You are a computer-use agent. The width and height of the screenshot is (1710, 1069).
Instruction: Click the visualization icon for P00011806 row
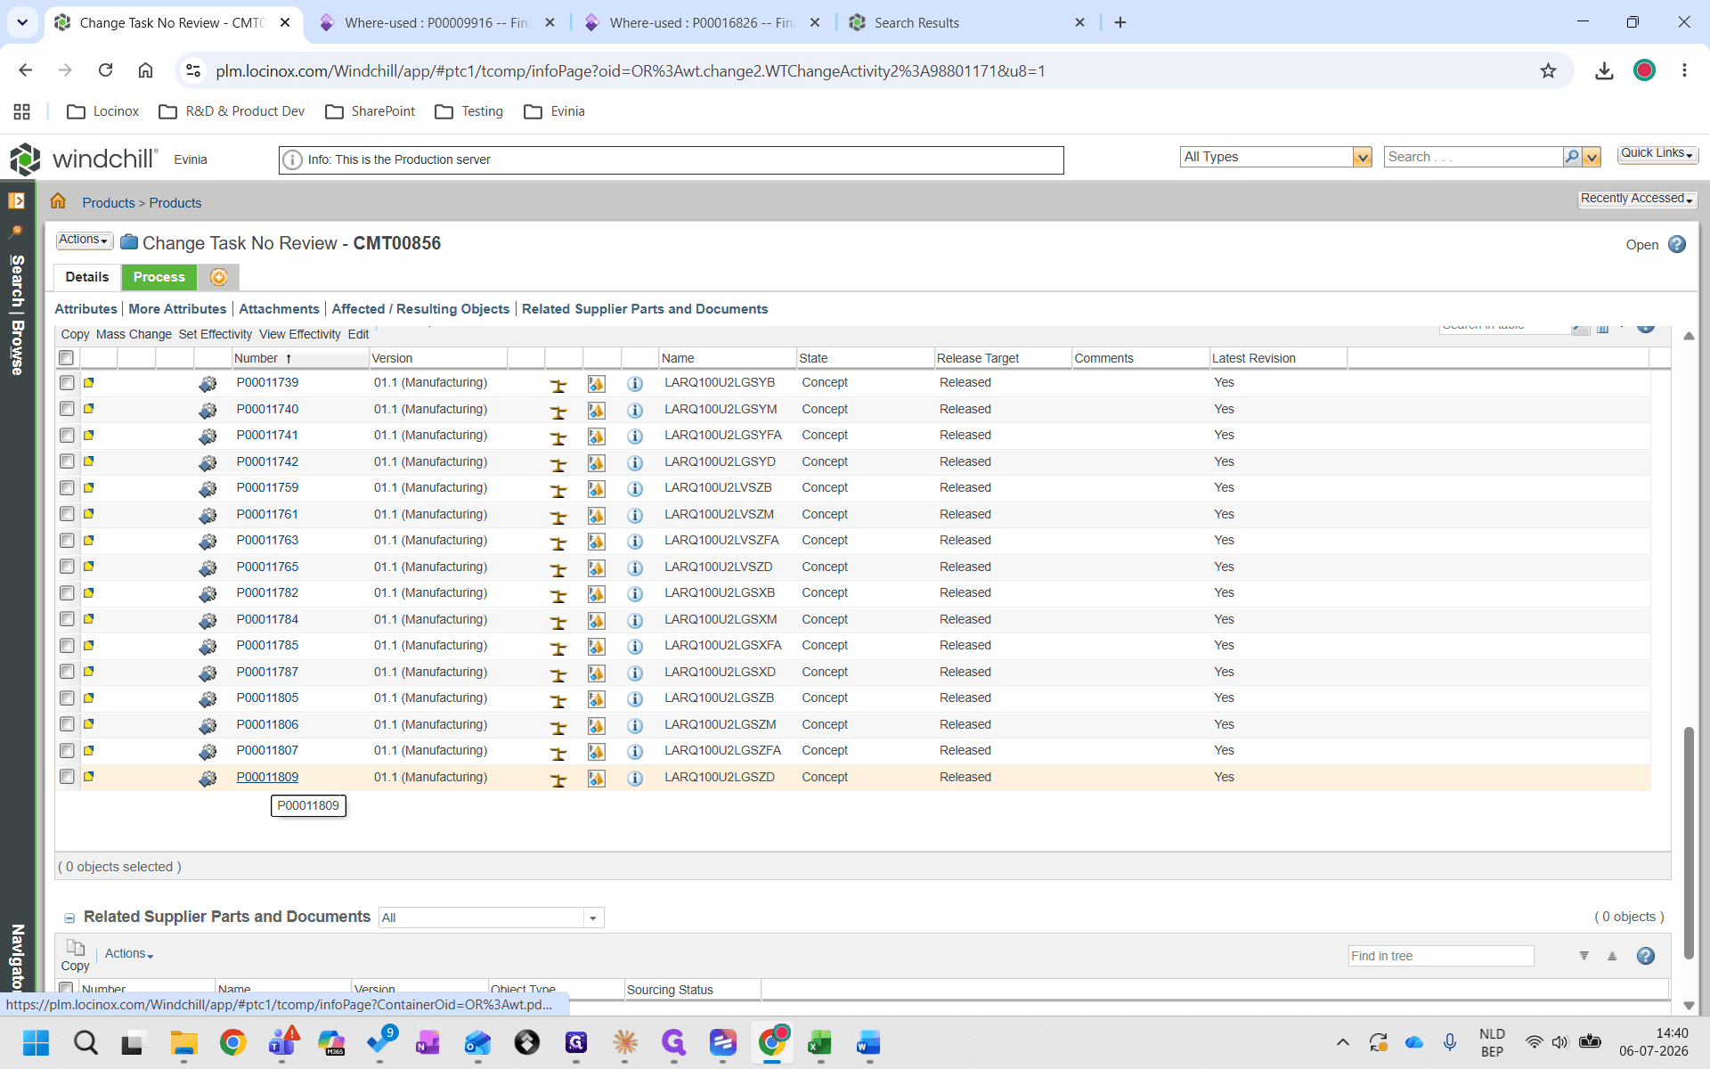(597, 726)
